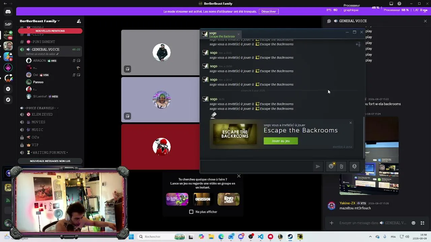Viewport: 431px width, 242px height.
Task: Collapse the VOICE CHANNELS category
Action: 39,108
